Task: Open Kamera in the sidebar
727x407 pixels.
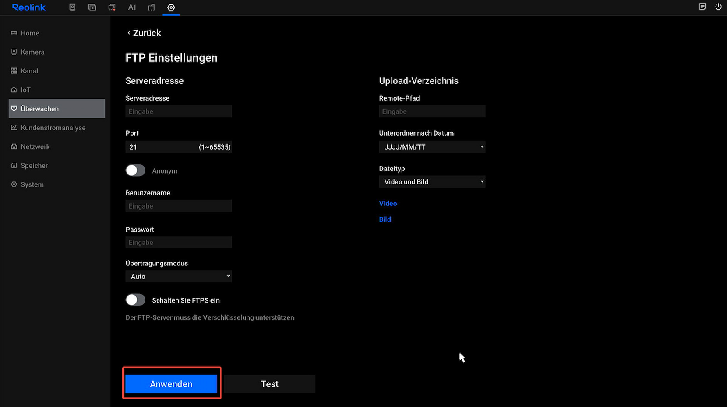Action: (57, 52)
